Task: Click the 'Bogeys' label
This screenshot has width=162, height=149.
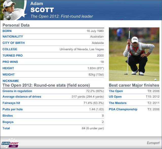Action: [8, 122]
